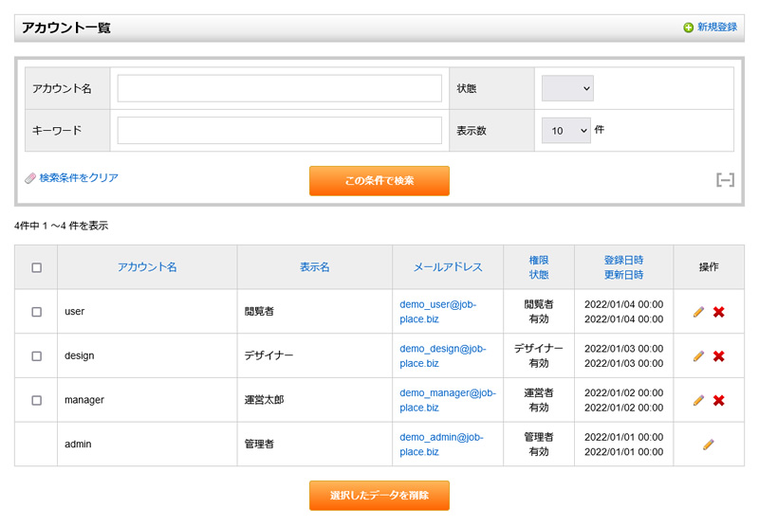Check the box for the design row
Screen dimensions: 759x527
tap(36, 356)
